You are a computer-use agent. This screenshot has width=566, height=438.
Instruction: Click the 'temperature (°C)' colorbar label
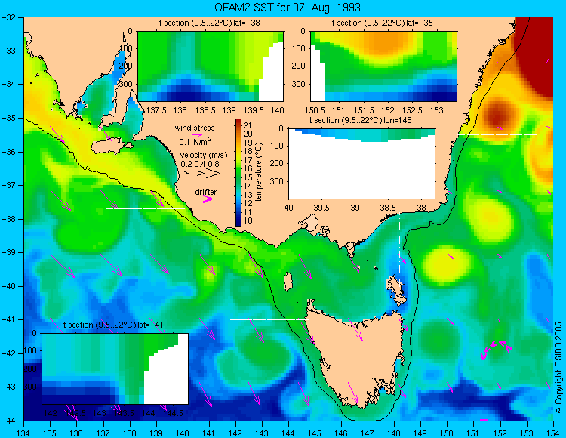259,172
